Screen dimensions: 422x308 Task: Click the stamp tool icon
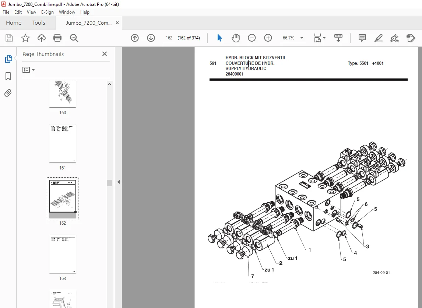(411, 38)
